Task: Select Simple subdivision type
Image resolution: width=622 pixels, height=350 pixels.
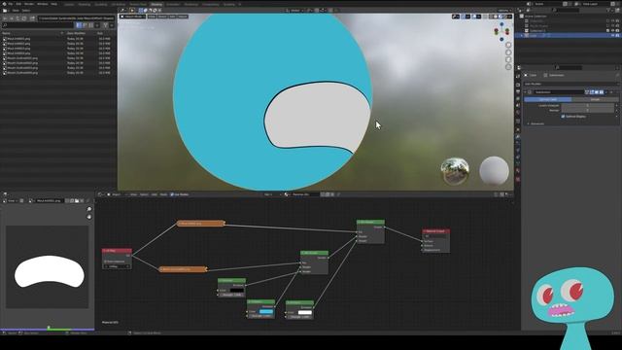Action: [595, 99]
